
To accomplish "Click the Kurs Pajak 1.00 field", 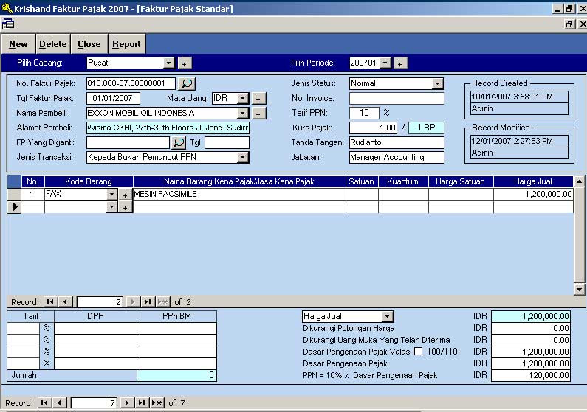I will [x=373, y=128].
